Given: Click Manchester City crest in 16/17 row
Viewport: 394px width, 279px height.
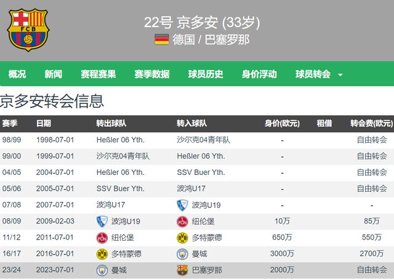Looking at the screenshot, I should (x=182, y=254).
